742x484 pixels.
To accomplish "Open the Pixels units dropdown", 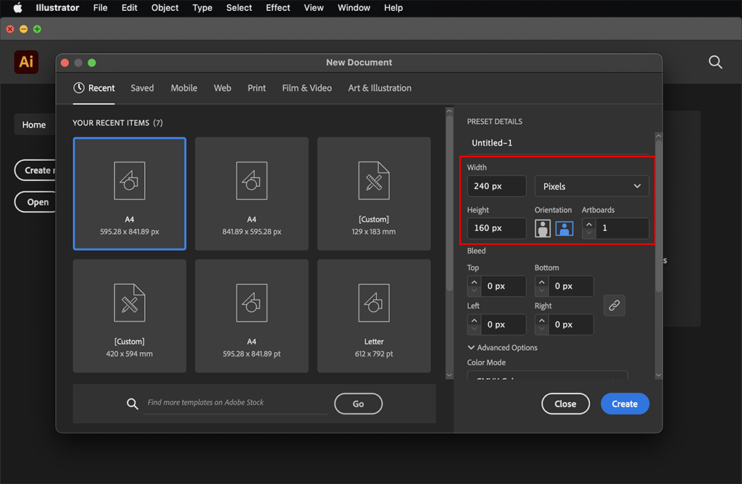I will [591, 186].
